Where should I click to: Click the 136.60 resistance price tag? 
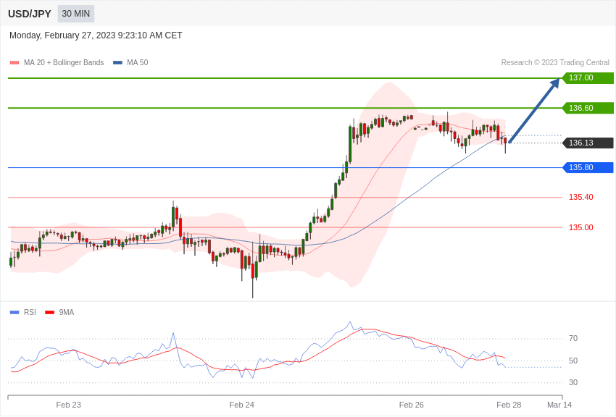pos(588,108)
